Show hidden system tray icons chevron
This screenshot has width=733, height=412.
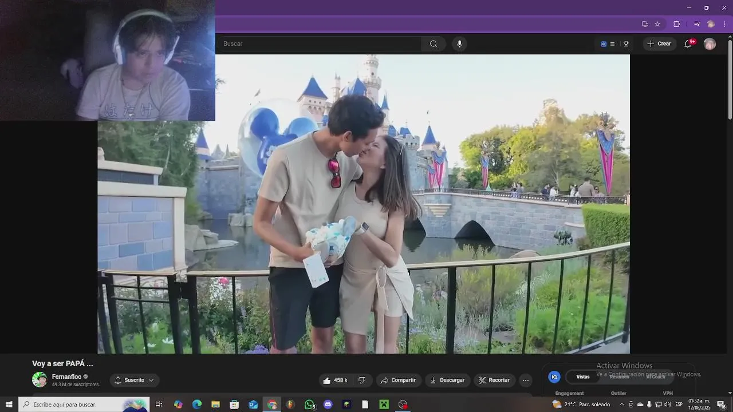point(622,405)
